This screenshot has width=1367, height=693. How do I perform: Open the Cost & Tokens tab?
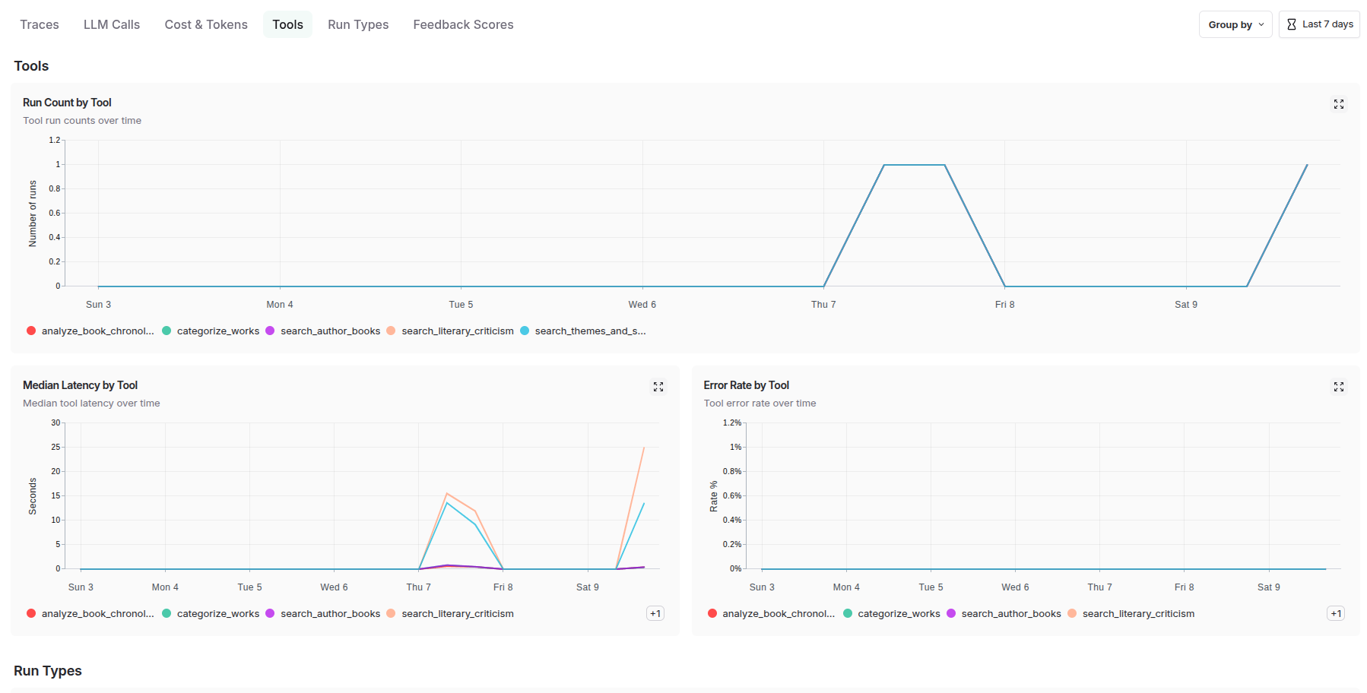[x=206, y=24]
